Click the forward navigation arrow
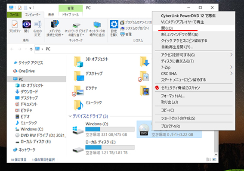Image resolution: width=244 pixels, height=171 pixels. click(20, 49)
